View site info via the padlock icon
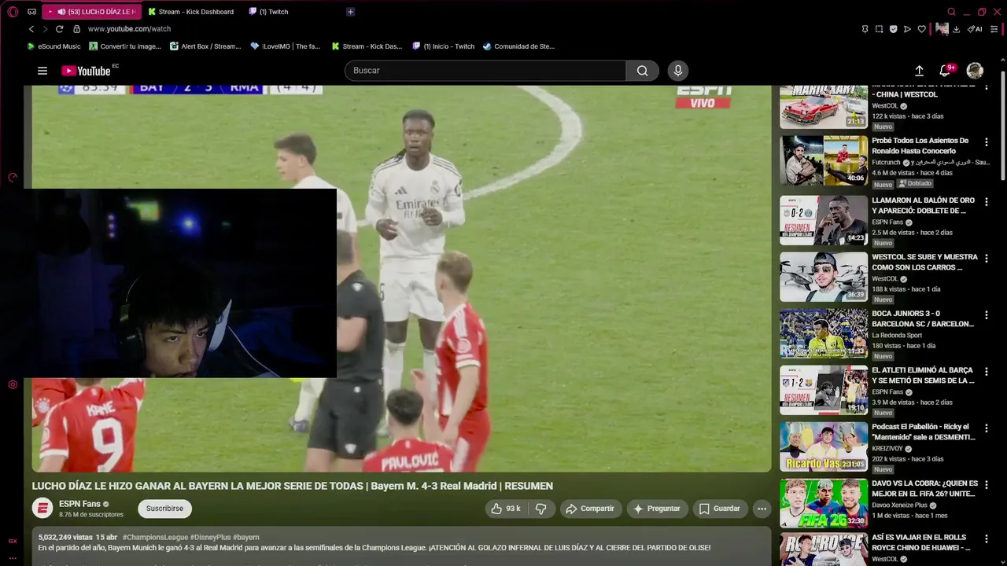 point(76,29)
